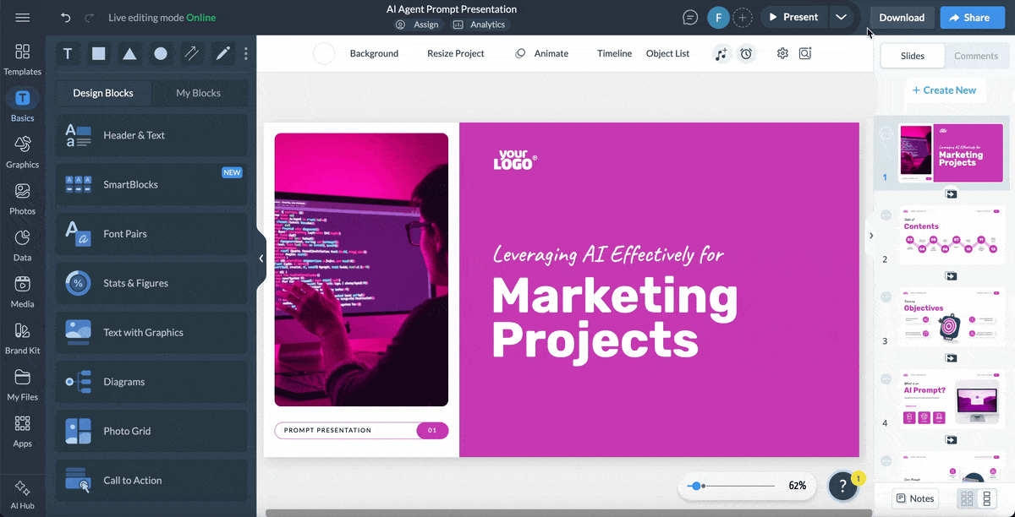This screenshot has width=1015, height=517.
Task: Open Photo Grid design block
Action: pyautogui.click(x=152, y=431)
